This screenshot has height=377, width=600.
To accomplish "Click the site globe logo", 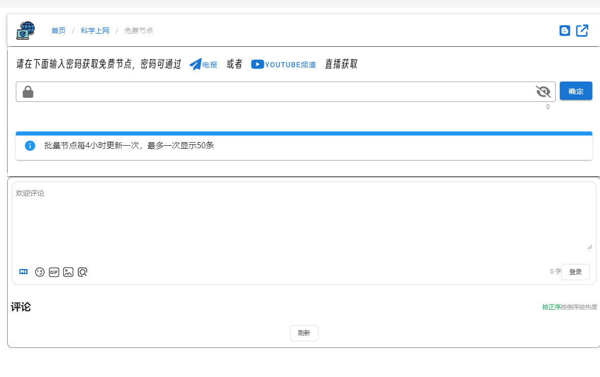I will 25,31.
